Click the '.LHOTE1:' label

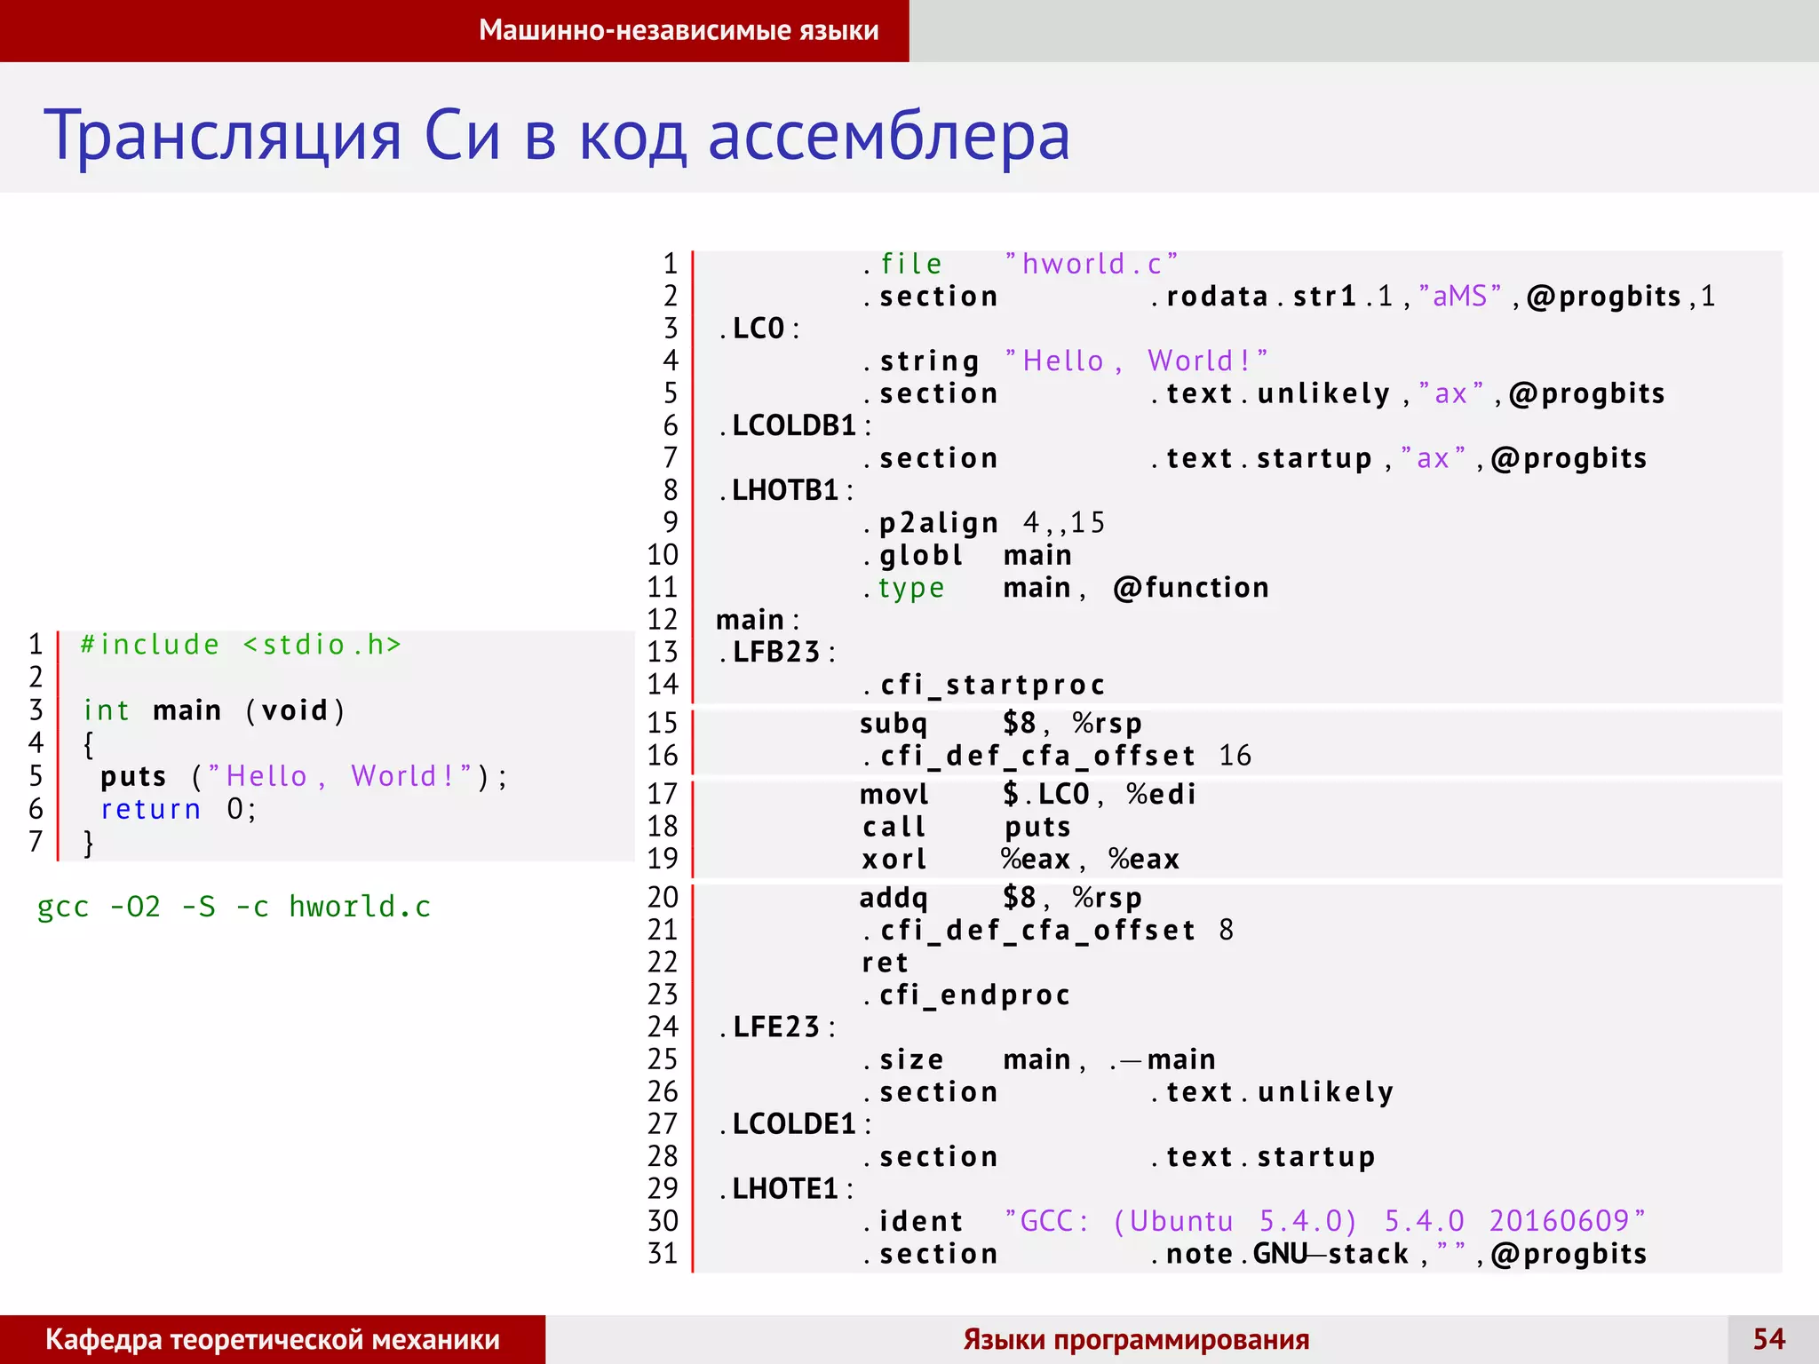[786, 1189]
